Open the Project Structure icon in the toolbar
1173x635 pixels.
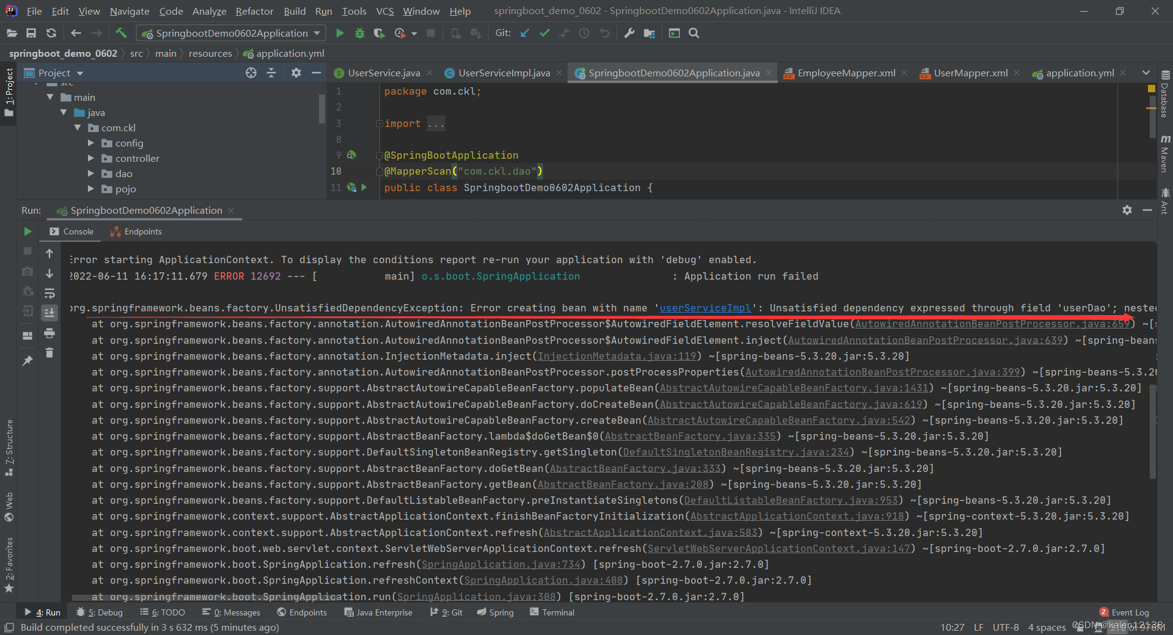pyautogui.click(x=649, y=33)
